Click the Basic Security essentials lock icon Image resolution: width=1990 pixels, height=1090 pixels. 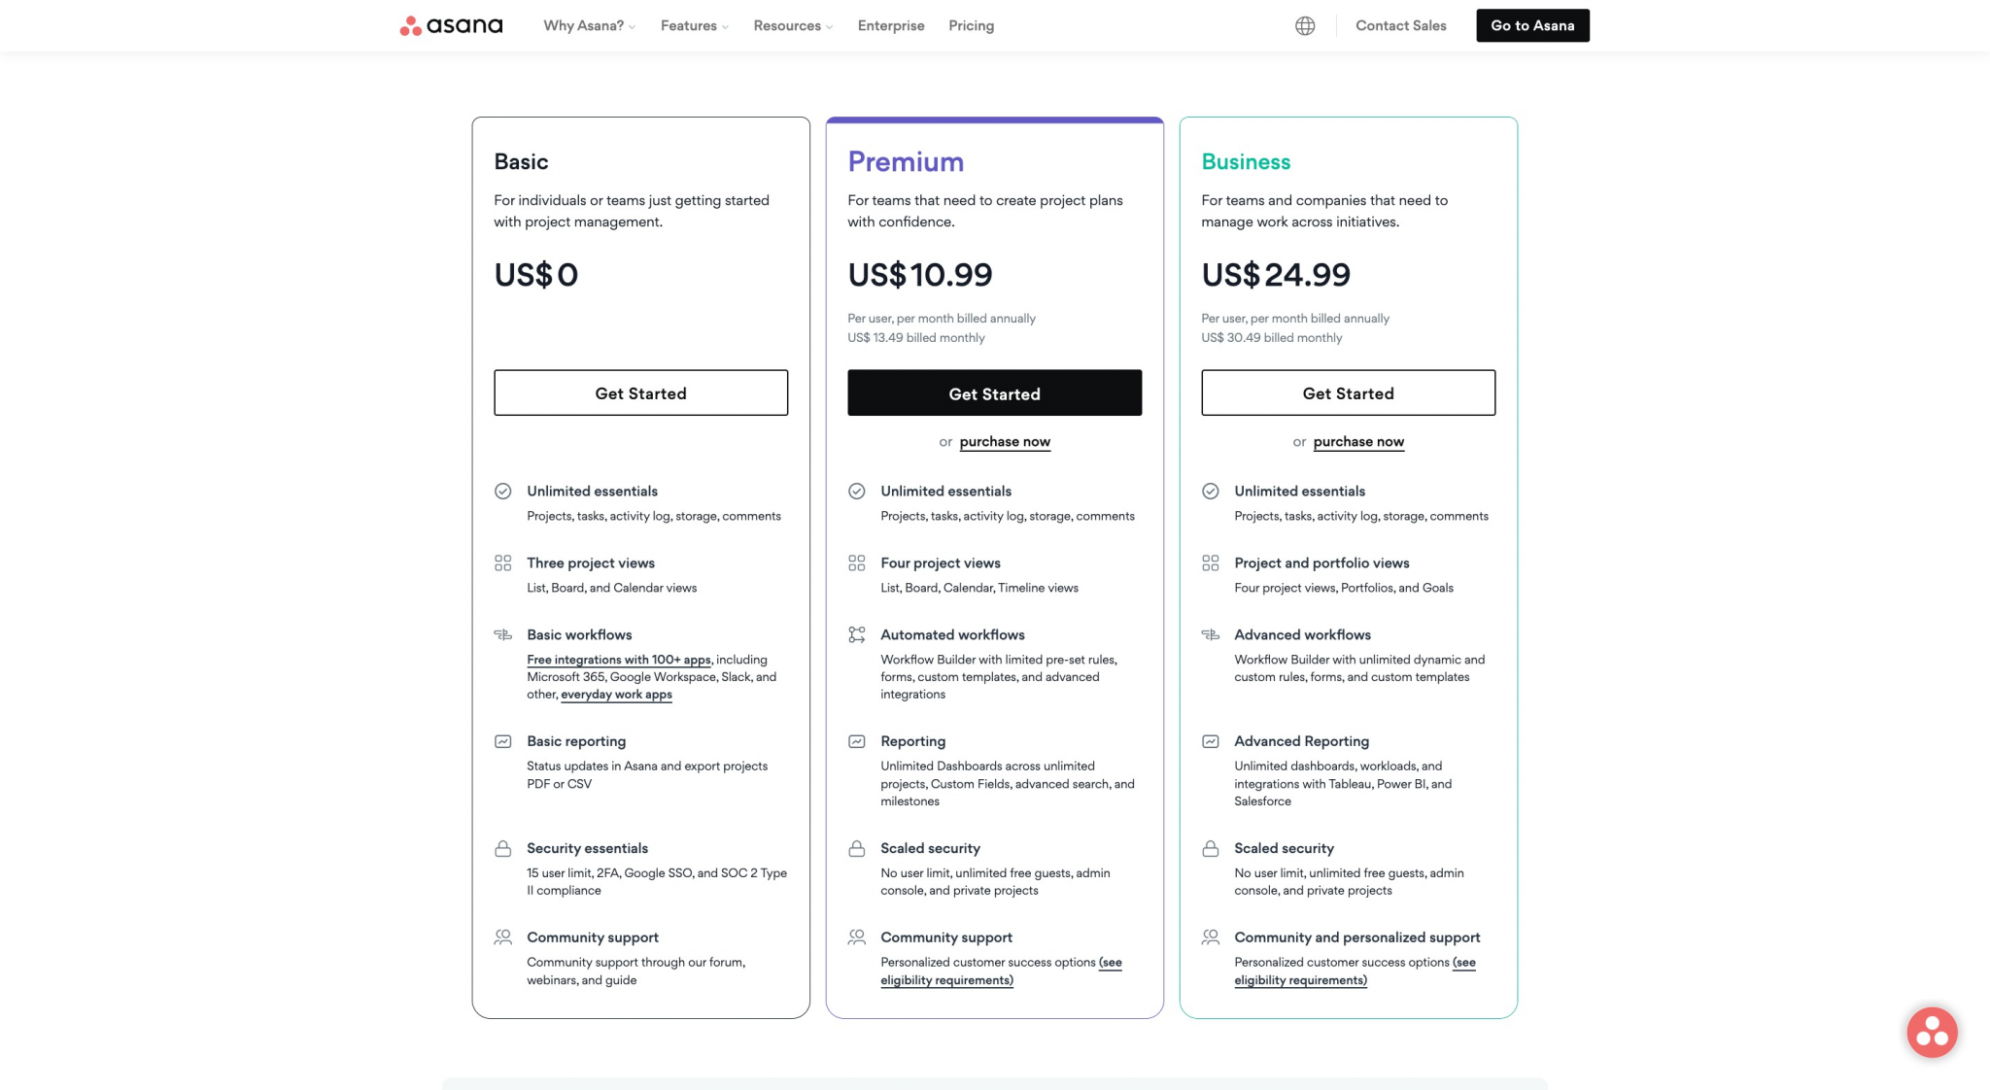point(502,849)
